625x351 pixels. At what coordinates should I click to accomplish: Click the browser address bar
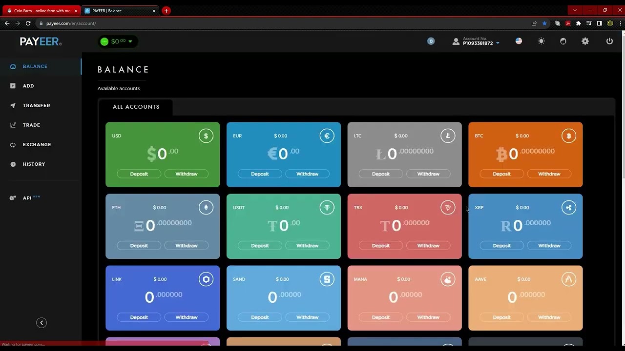click(283, 23)
